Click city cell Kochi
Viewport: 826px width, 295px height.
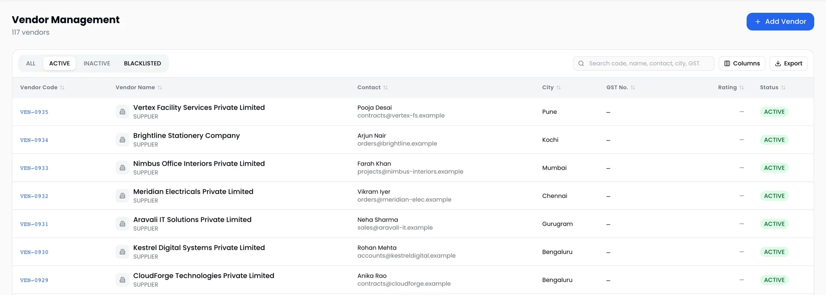click(x=550, y=140)
